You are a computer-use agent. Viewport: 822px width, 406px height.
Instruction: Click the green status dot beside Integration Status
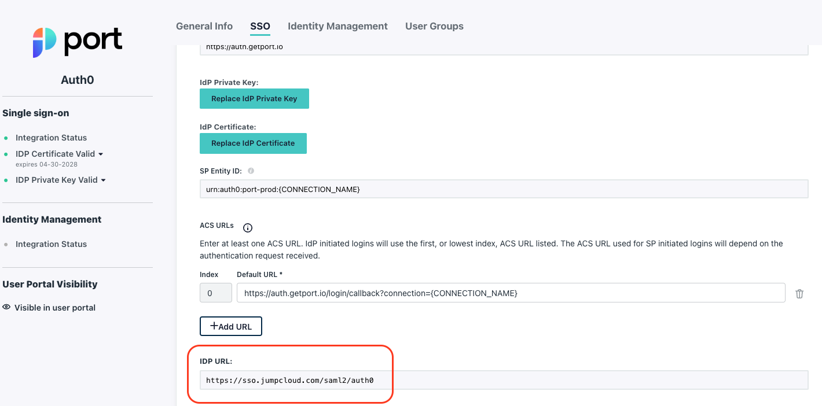coord(6,138)
